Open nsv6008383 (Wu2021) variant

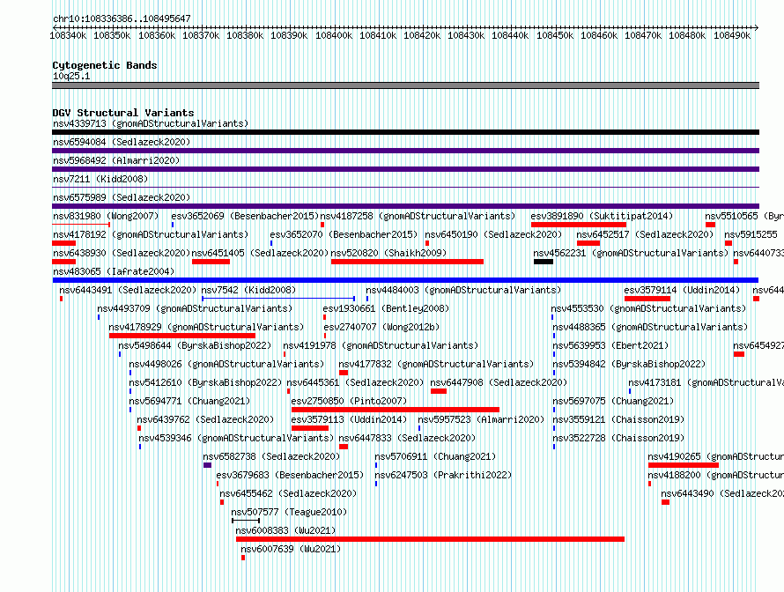click(285, 530)
